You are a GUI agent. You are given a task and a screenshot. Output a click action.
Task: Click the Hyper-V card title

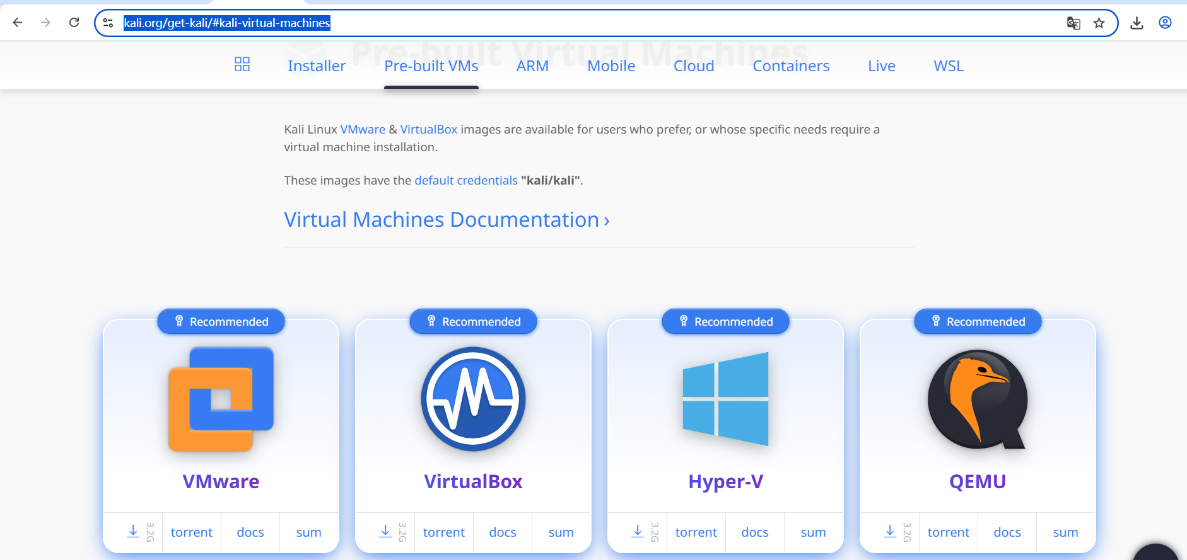(x=725, y=481)
